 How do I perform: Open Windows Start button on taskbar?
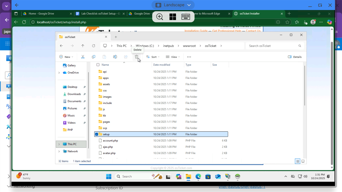109,176
